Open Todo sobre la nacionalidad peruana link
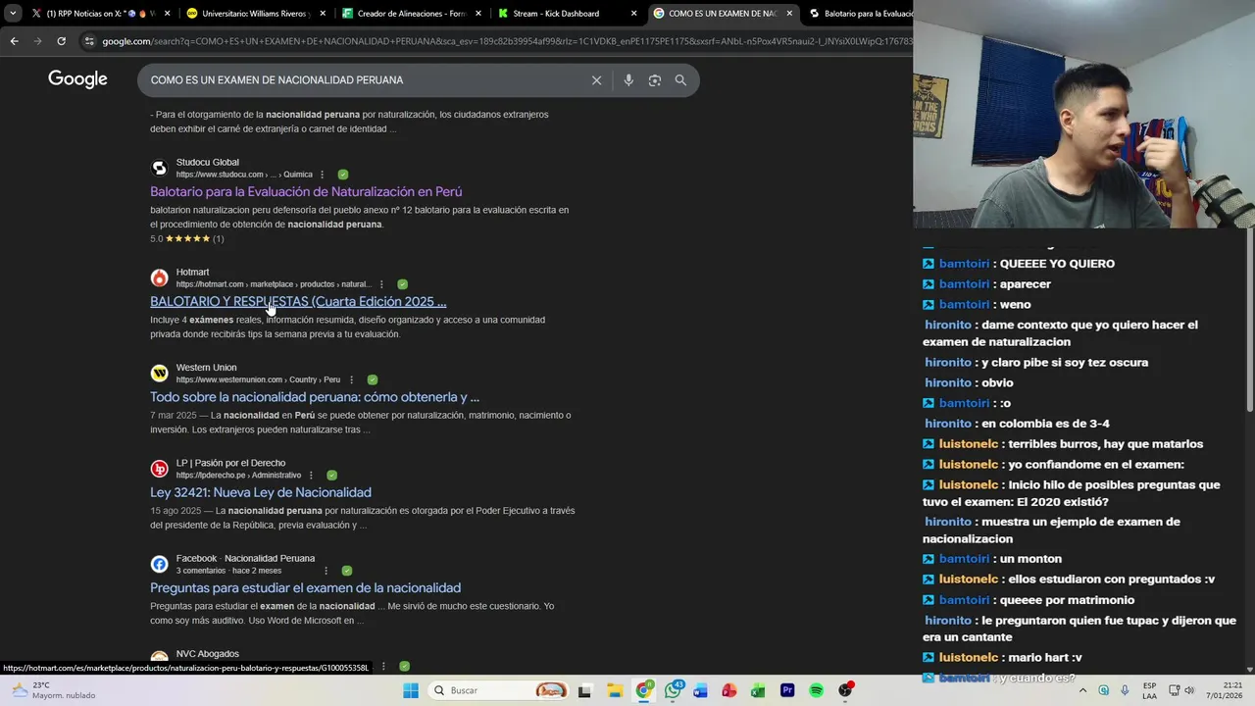This screenshot has width=1255, height=706. click(315, 397)
